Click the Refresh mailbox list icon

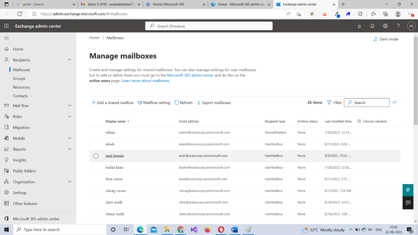177,103
